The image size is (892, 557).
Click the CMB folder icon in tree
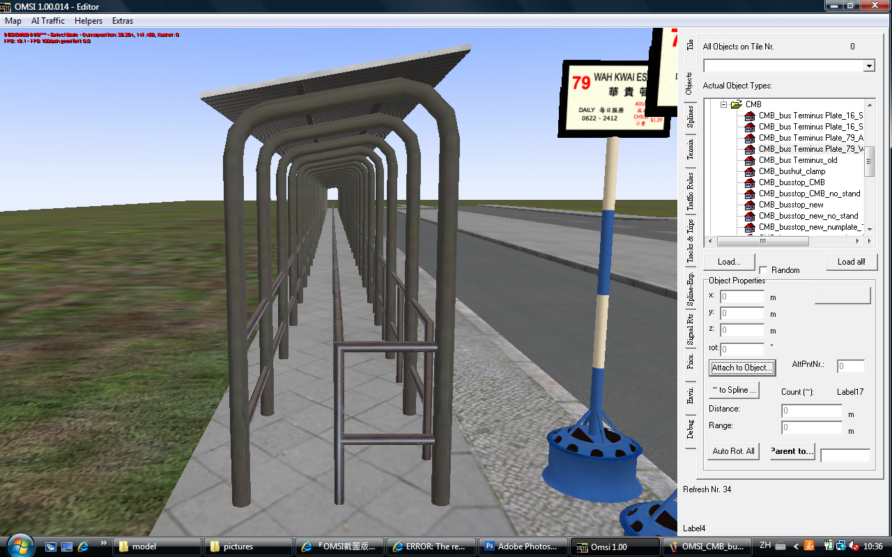[x=736, y=104]
